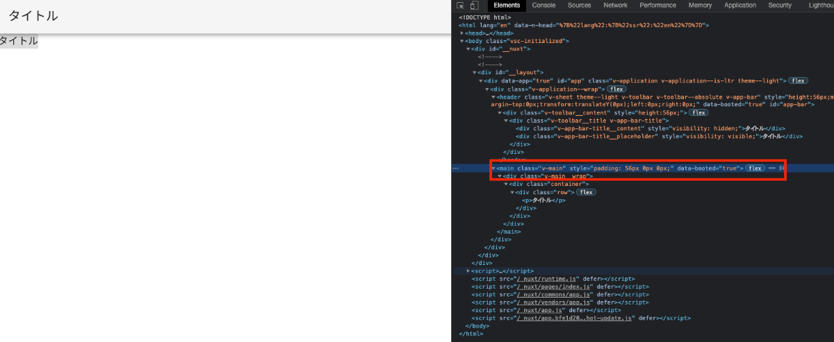Collapse the header v-app-bar element
834x342 pixels.
[x=493, y=96]
